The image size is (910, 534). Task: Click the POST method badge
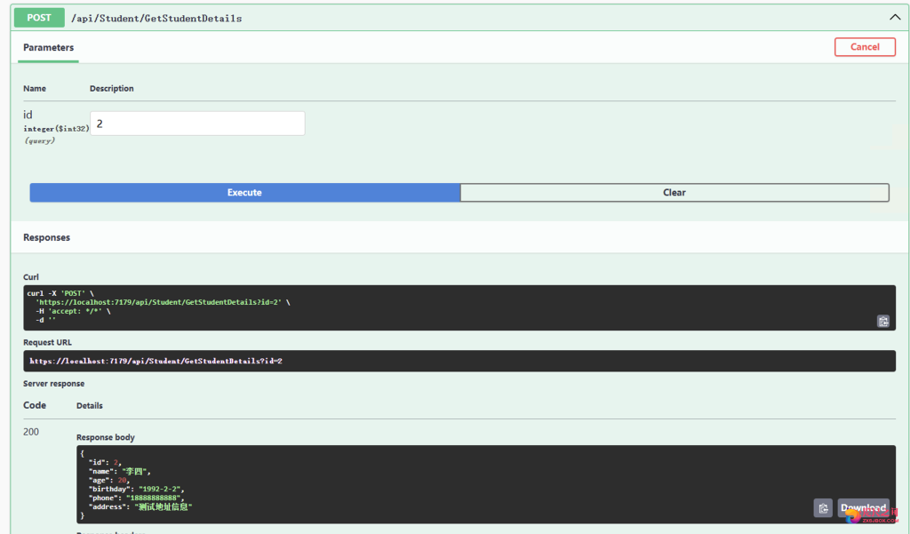coord(39,18)
